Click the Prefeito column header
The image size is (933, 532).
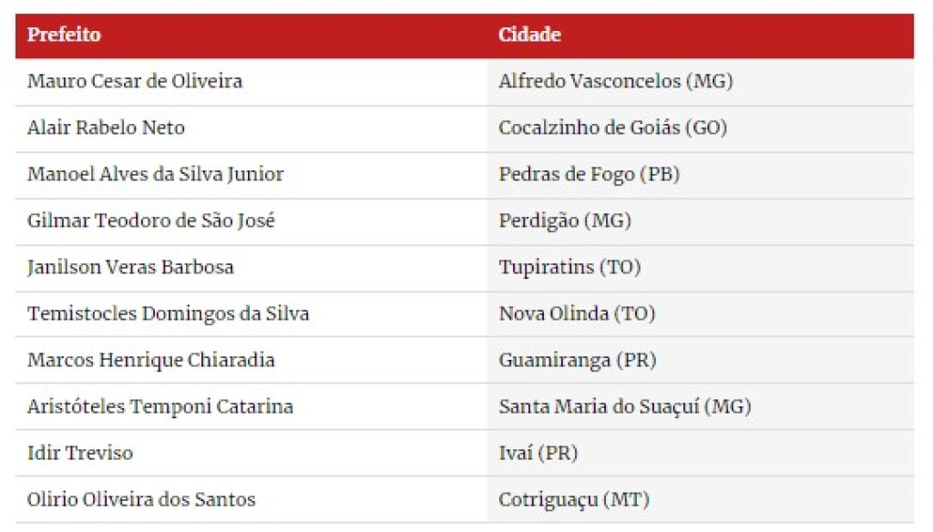[x=64, y=35]
